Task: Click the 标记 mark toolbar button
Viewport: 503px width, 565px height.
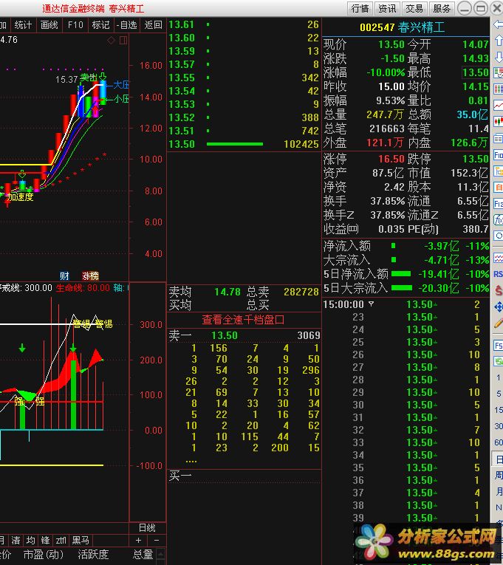Action: click(100, 25)
